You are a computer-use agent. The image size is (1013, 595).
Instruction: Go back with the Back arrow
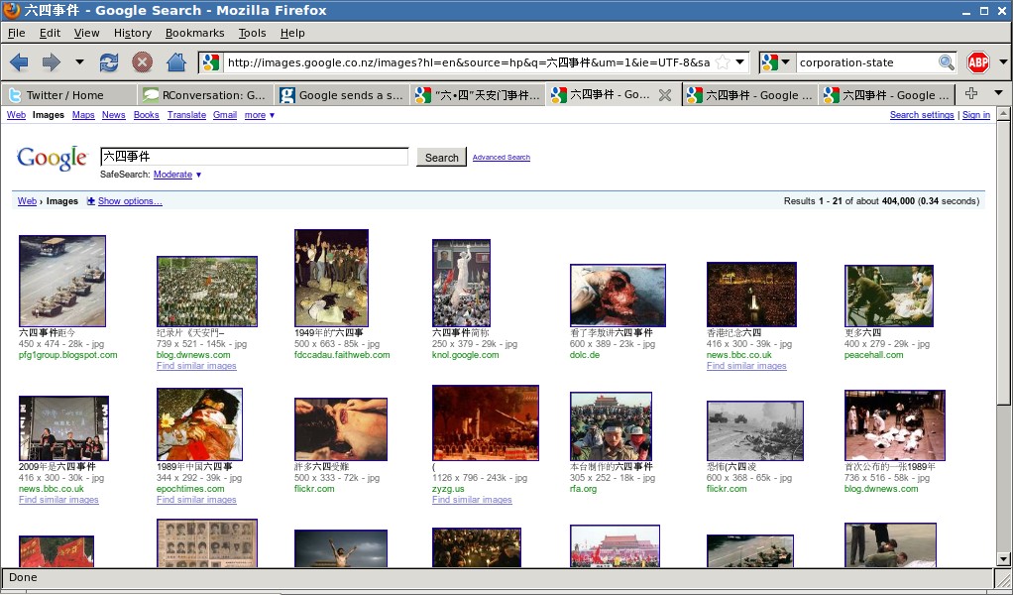20,62
